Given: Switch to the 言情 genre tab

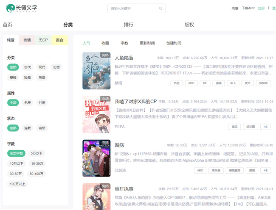Looking at the screenshot, I should [27, 40].
